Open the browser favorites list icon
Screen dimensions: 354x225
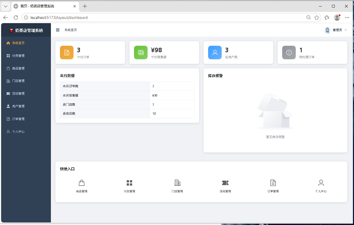coord(327,18)
